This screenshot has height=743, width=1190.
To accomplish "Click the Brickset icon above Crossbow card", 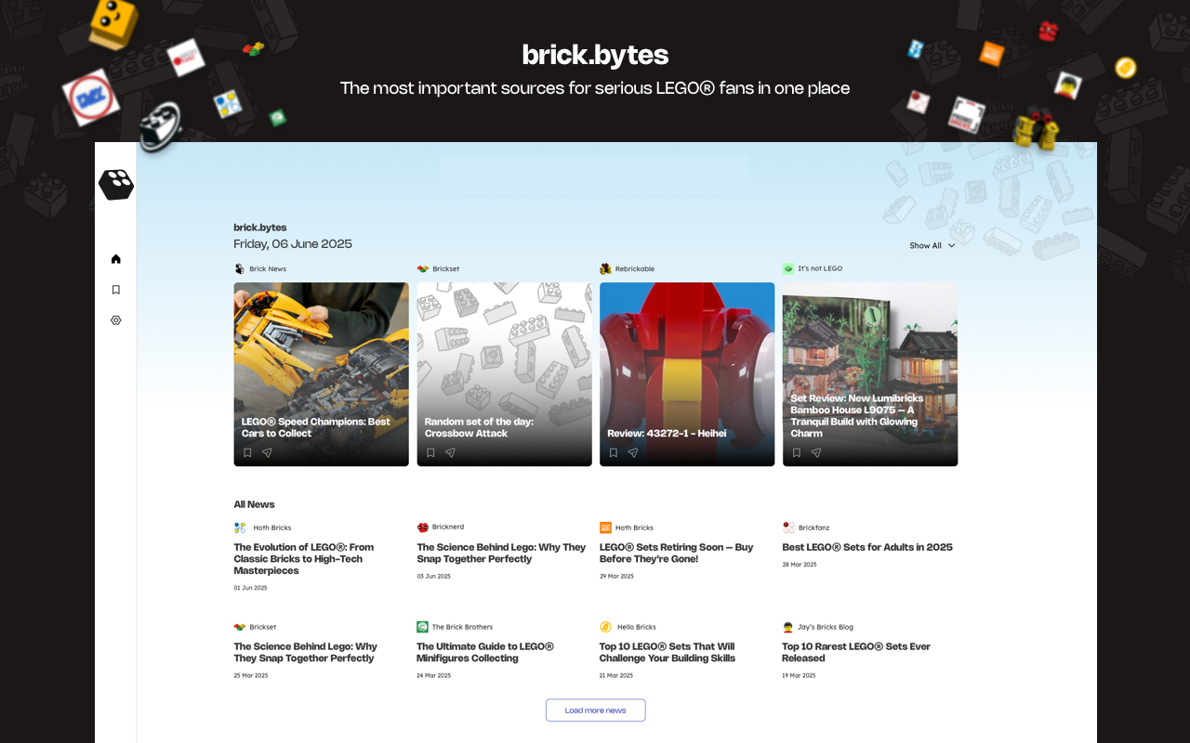I will (423, 268).
